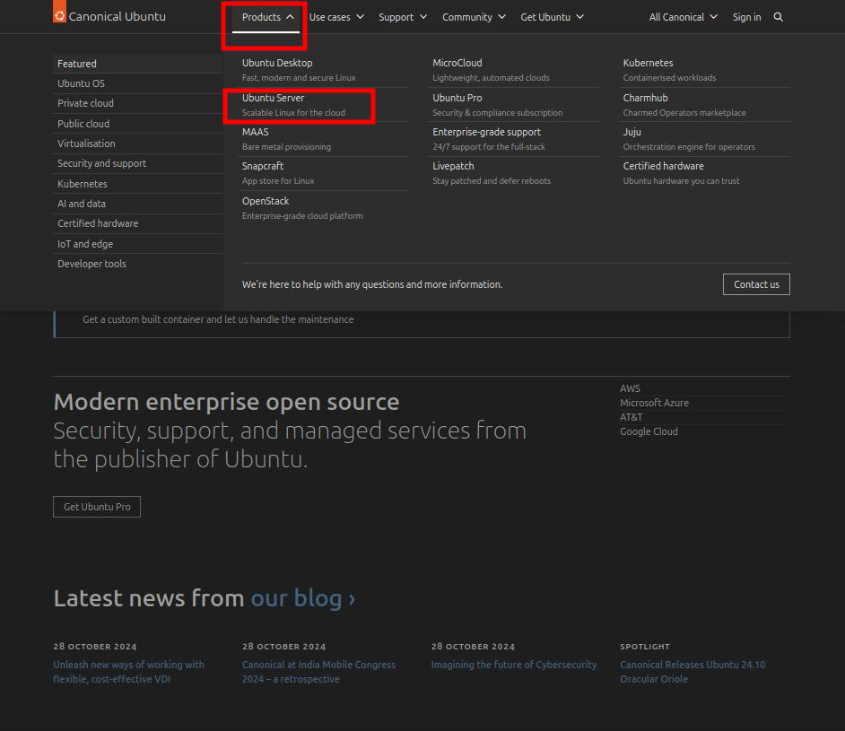
Task: Select Certified hardware side tab
Action: (x=137, y=223)
